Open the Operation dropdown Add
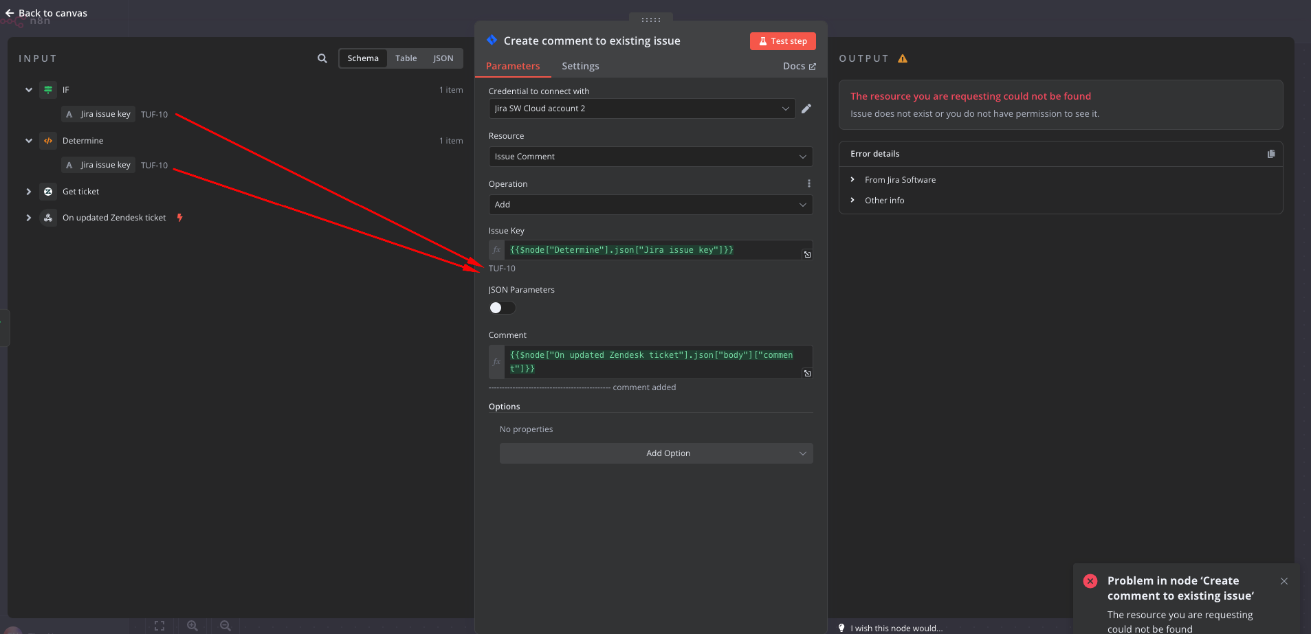Screen dimensions: 1311x634 tap(650, 205)
